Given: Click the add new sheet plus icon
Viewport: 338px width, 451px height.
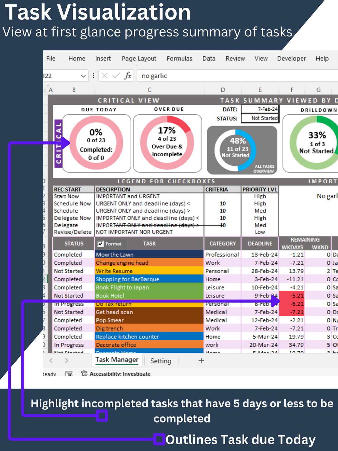Looking at the screenshot, I should (x=201, y=361).
